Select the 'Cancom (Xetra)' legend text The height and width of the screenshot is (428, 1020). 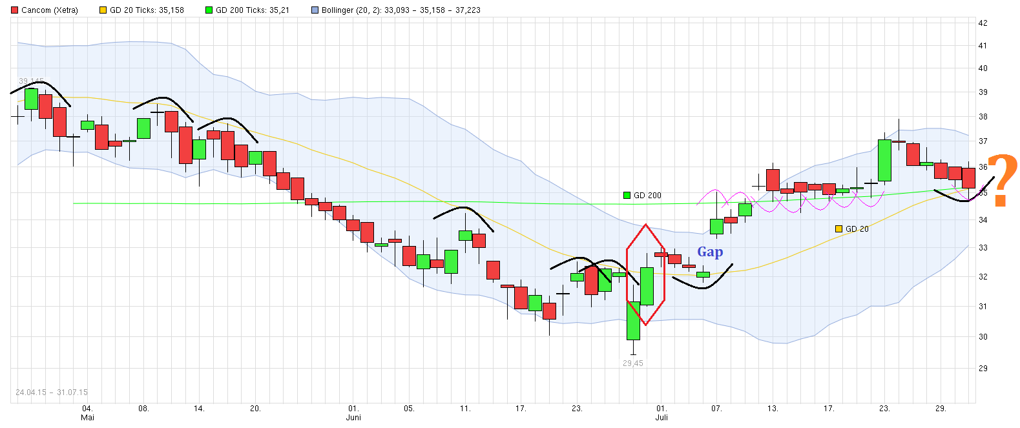pyautogui.click(x=50, y=10)
